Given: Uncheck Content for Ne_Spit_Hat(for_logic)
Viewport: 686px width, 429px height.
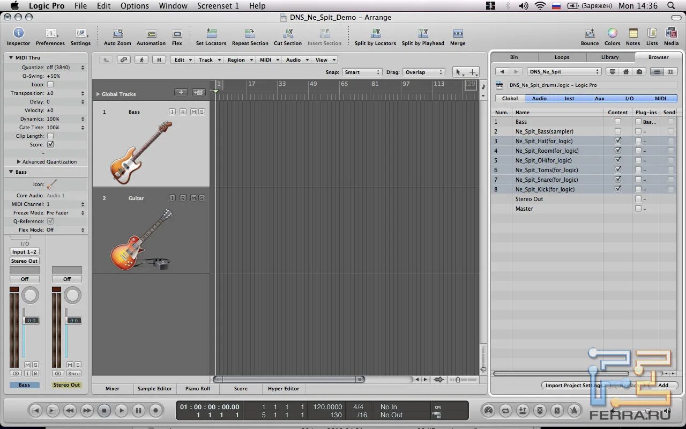Looking at the screenshot, I should point(618,141).
